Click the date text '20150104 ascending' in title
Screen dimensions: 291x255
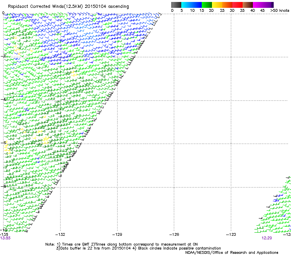pyautogui.click(x=107, y=7)
